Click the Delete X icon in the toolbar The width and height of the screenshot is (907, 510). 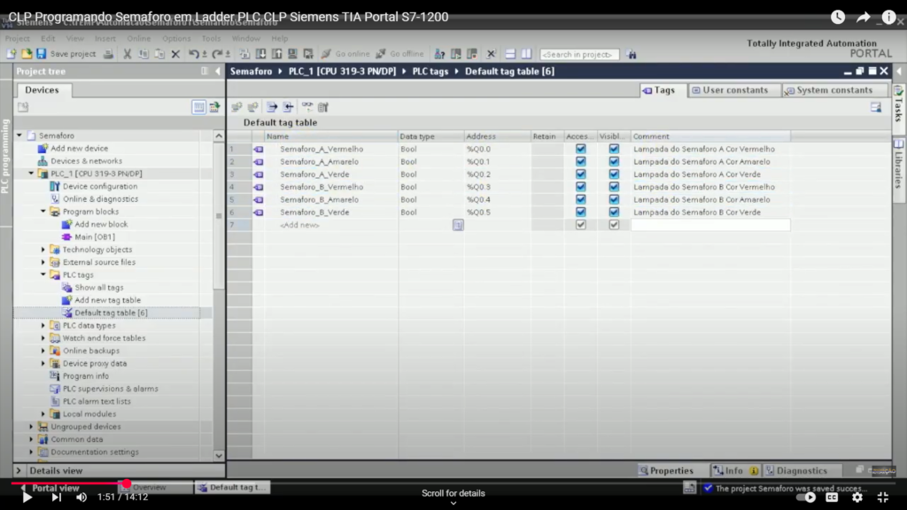click(x=176, y=54)
